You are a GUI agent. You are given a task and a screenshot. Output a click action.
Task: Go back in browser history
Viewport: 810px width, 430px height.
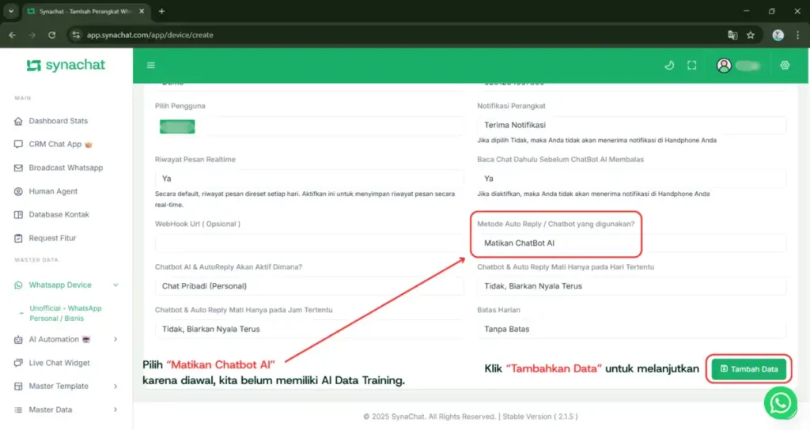coord(13,35)
